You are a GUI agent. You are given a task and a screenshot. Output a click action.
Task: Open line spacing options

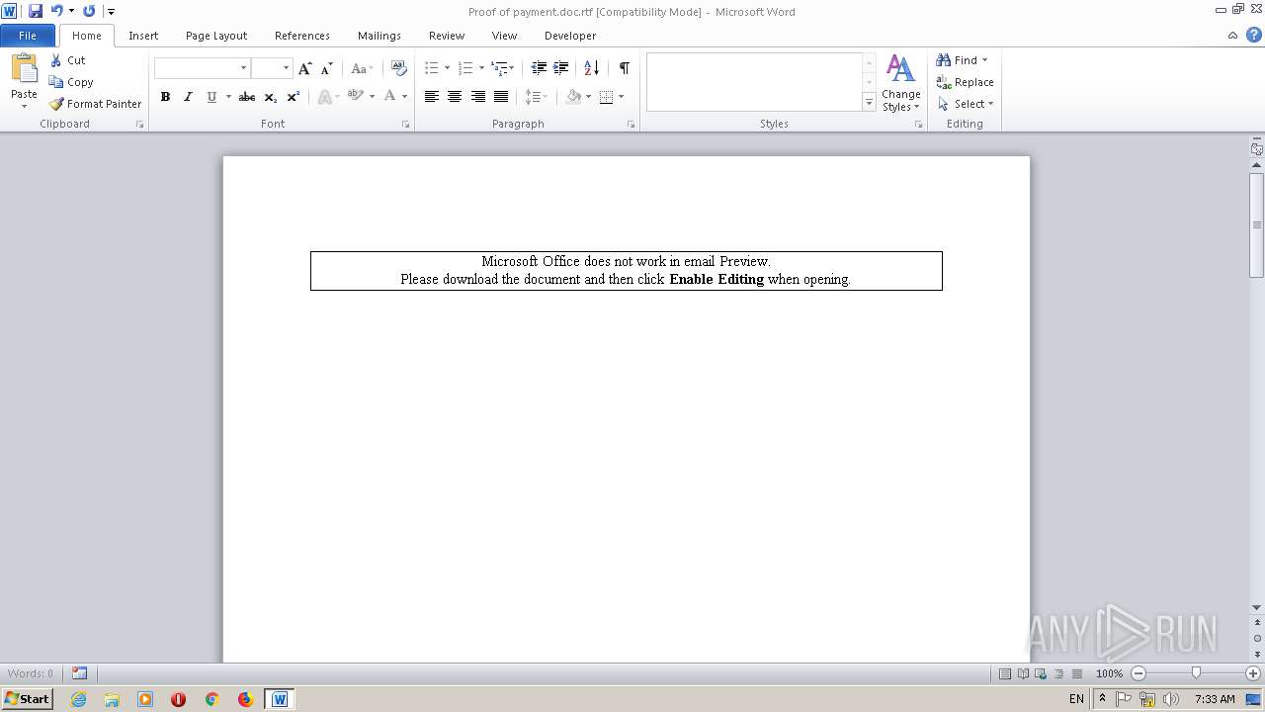536,97
